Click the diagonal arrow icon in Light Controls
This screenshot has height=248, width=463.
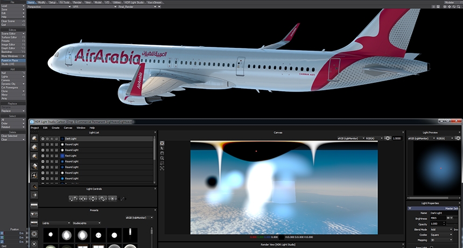click(x=123, y=199)
